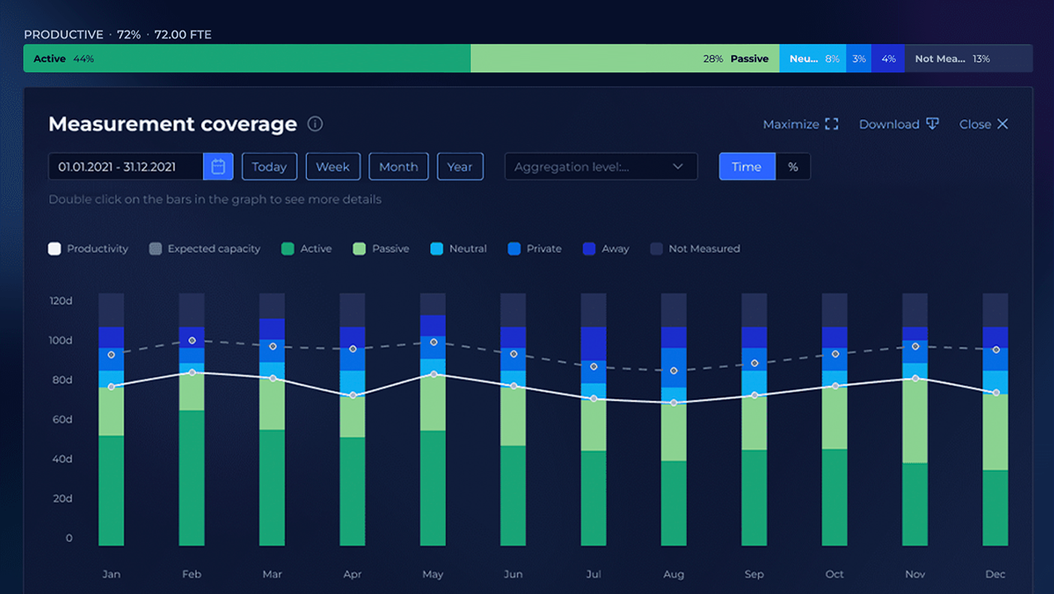
Task: Click the Passive 28% segment in top bar
Action: [x=625, y=58]
